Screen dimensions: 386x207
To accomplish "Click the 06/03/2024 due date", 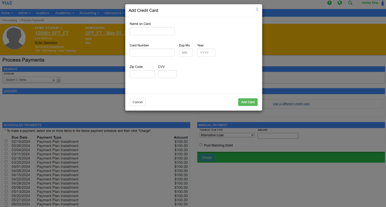I will pos(21,204).
